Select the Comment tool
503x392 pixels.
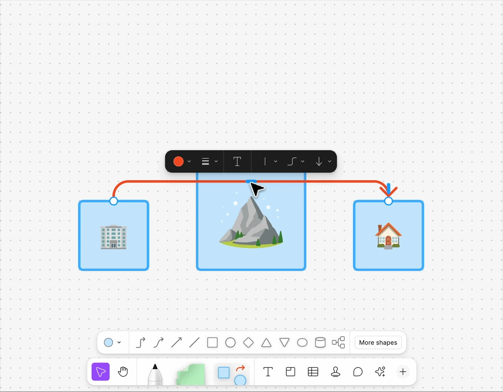pyautogui.click(x=358, y=371)
